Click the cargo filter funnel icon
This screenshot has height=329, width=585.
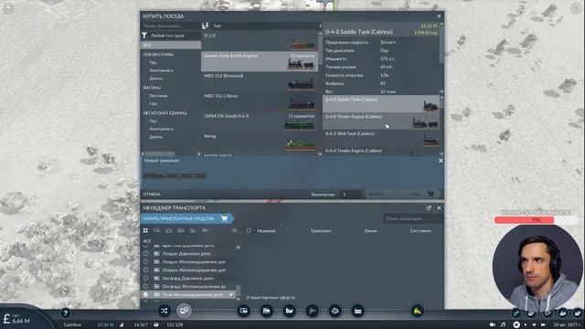point(144,36)
